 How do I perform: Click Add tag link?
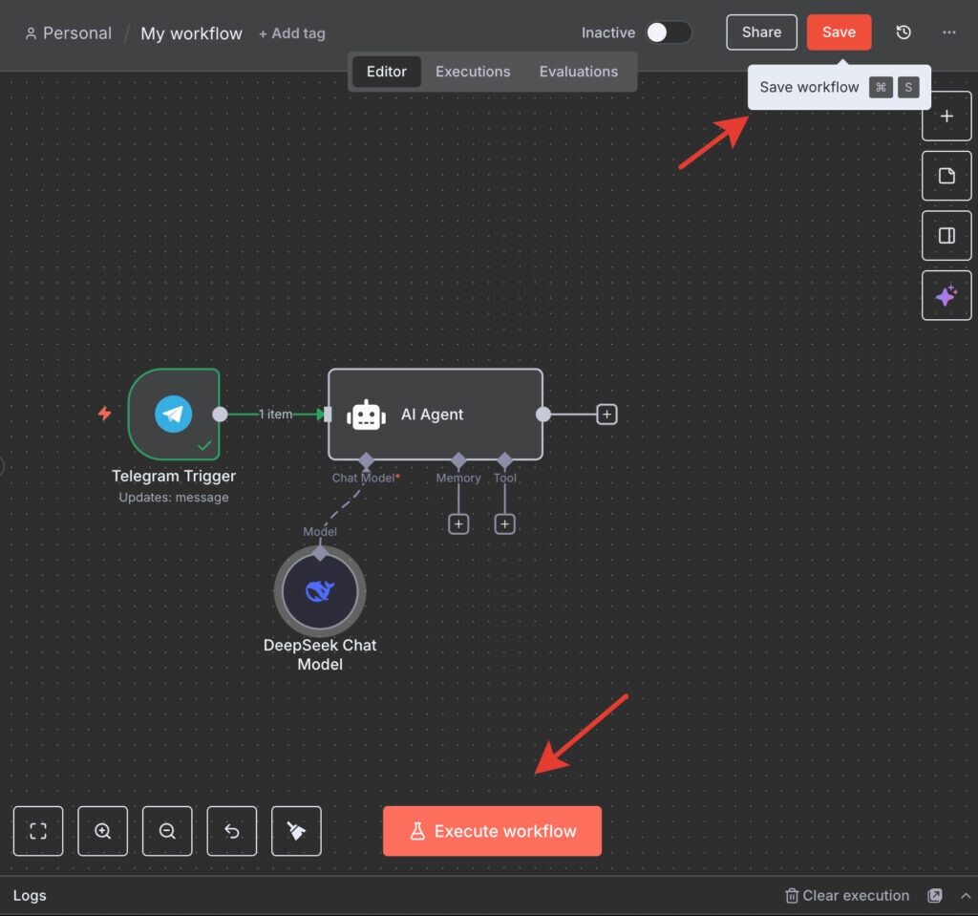click(292, 33)
